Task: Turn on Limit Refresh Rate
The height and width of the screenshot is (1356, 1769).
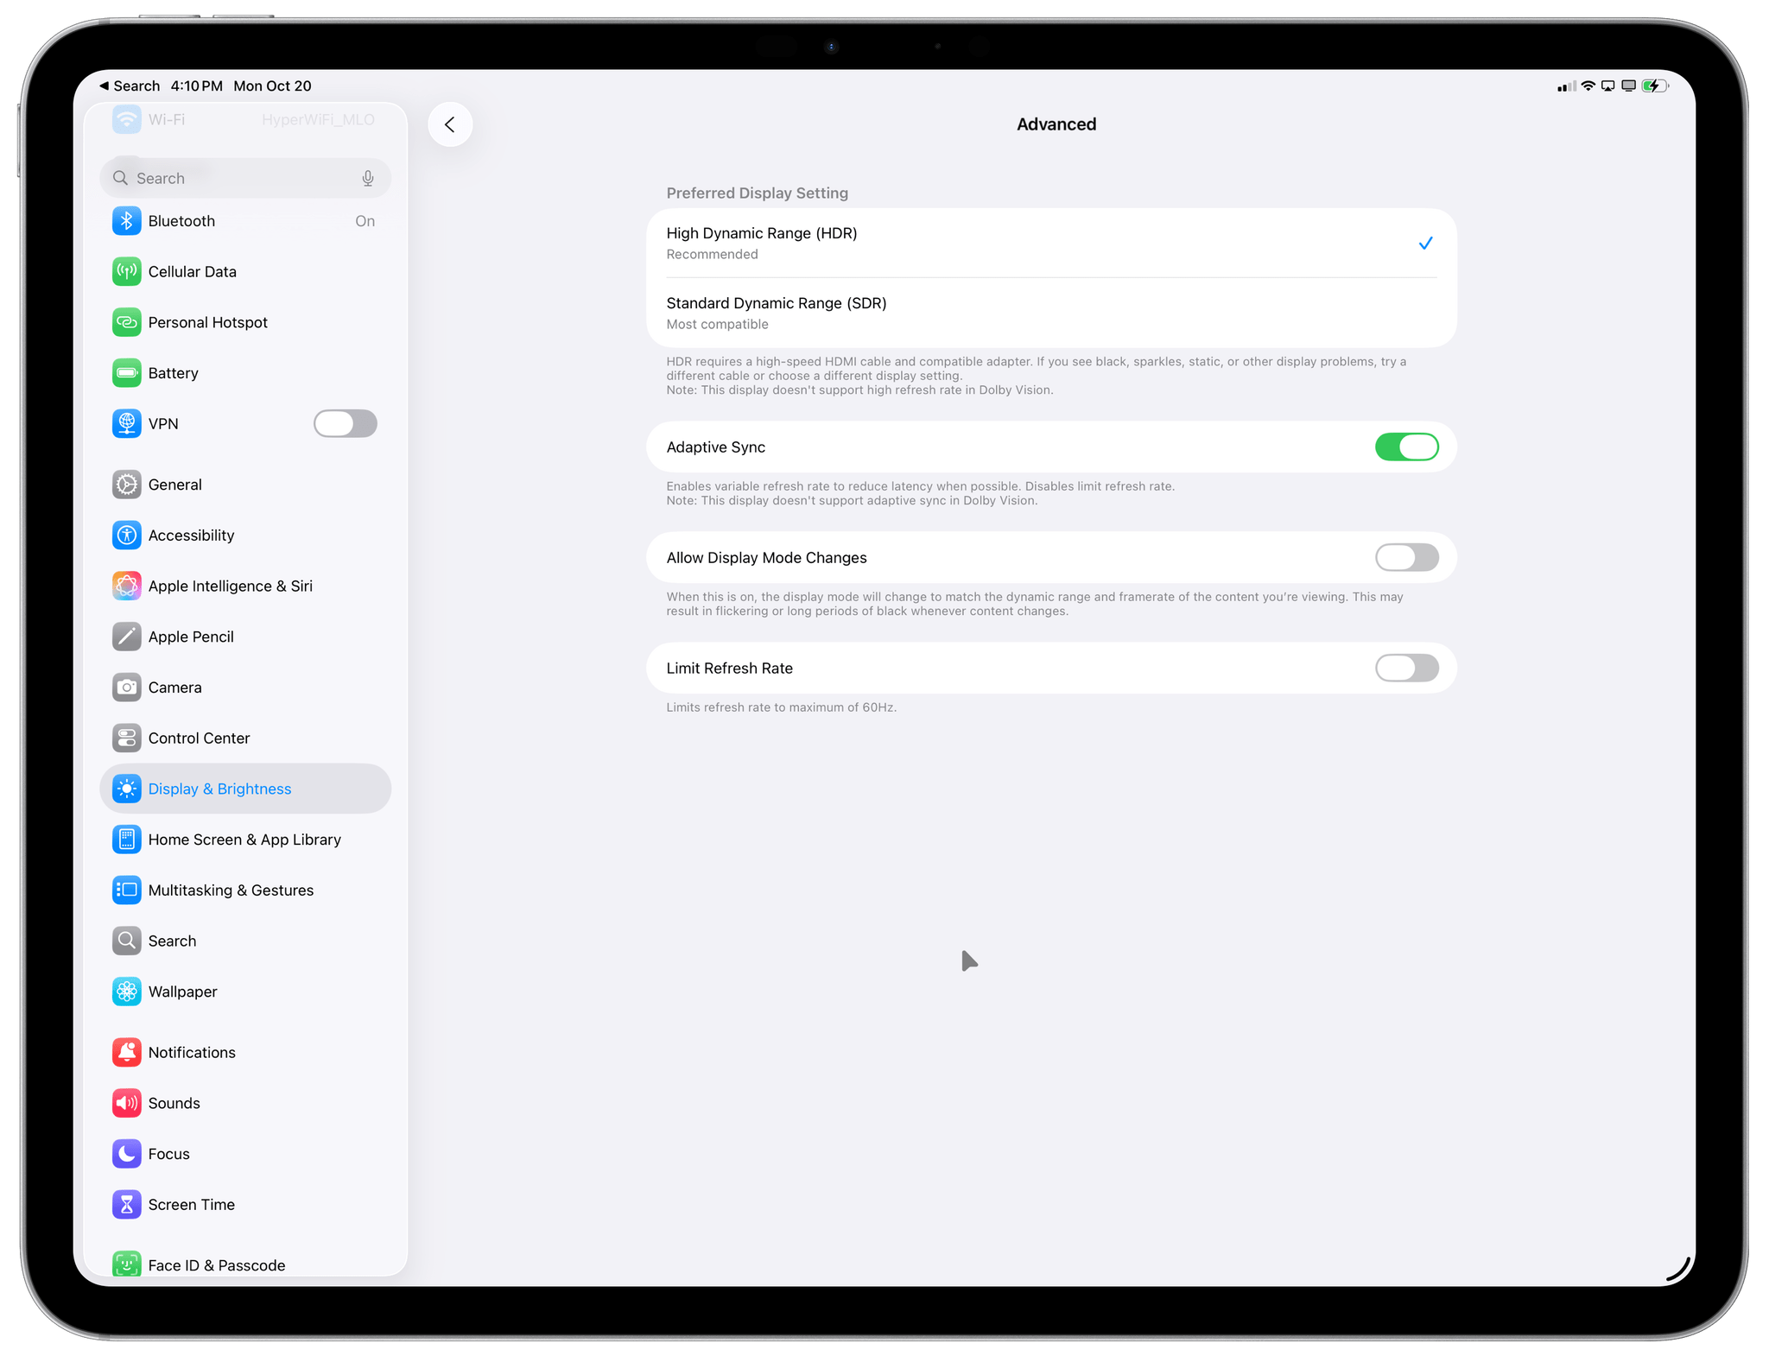Action: click(x=1406, y=668)
